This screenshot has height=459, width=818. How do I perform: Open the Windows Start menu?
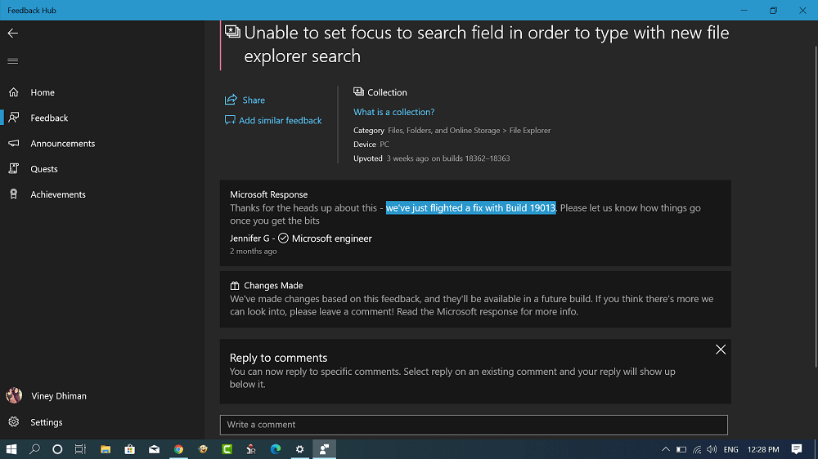click(x=11, y=449)
